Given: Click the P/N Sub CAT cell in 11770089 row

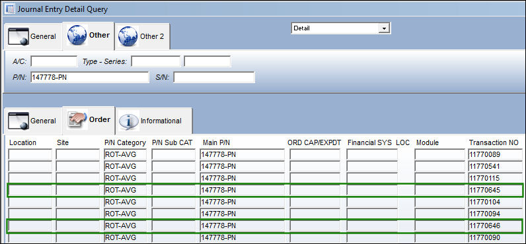Looking at the screenshot, I should click(x=173, y=154).
